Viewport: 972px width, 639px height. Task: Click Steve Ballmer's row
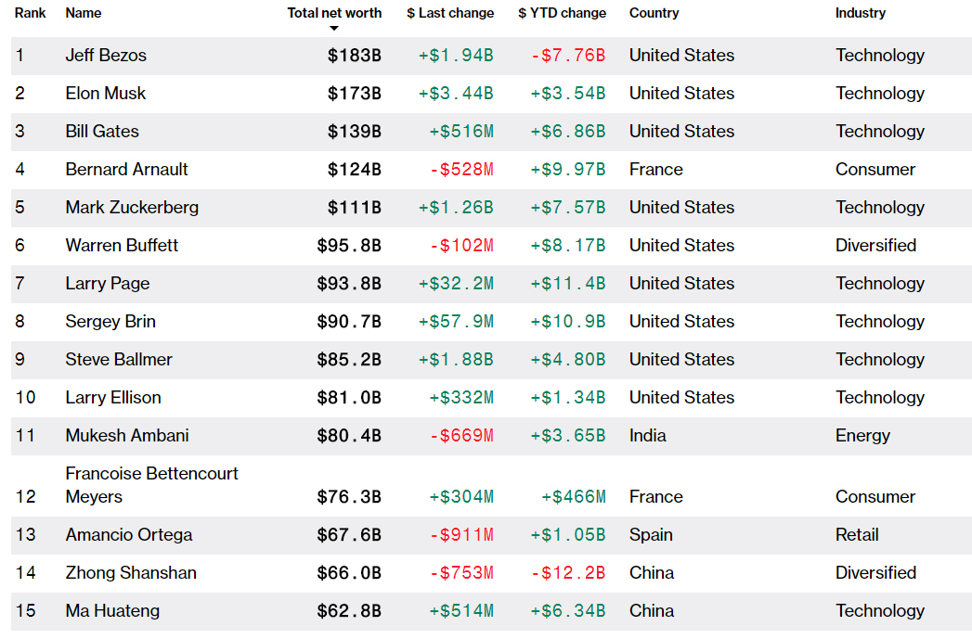coord(491,360)
